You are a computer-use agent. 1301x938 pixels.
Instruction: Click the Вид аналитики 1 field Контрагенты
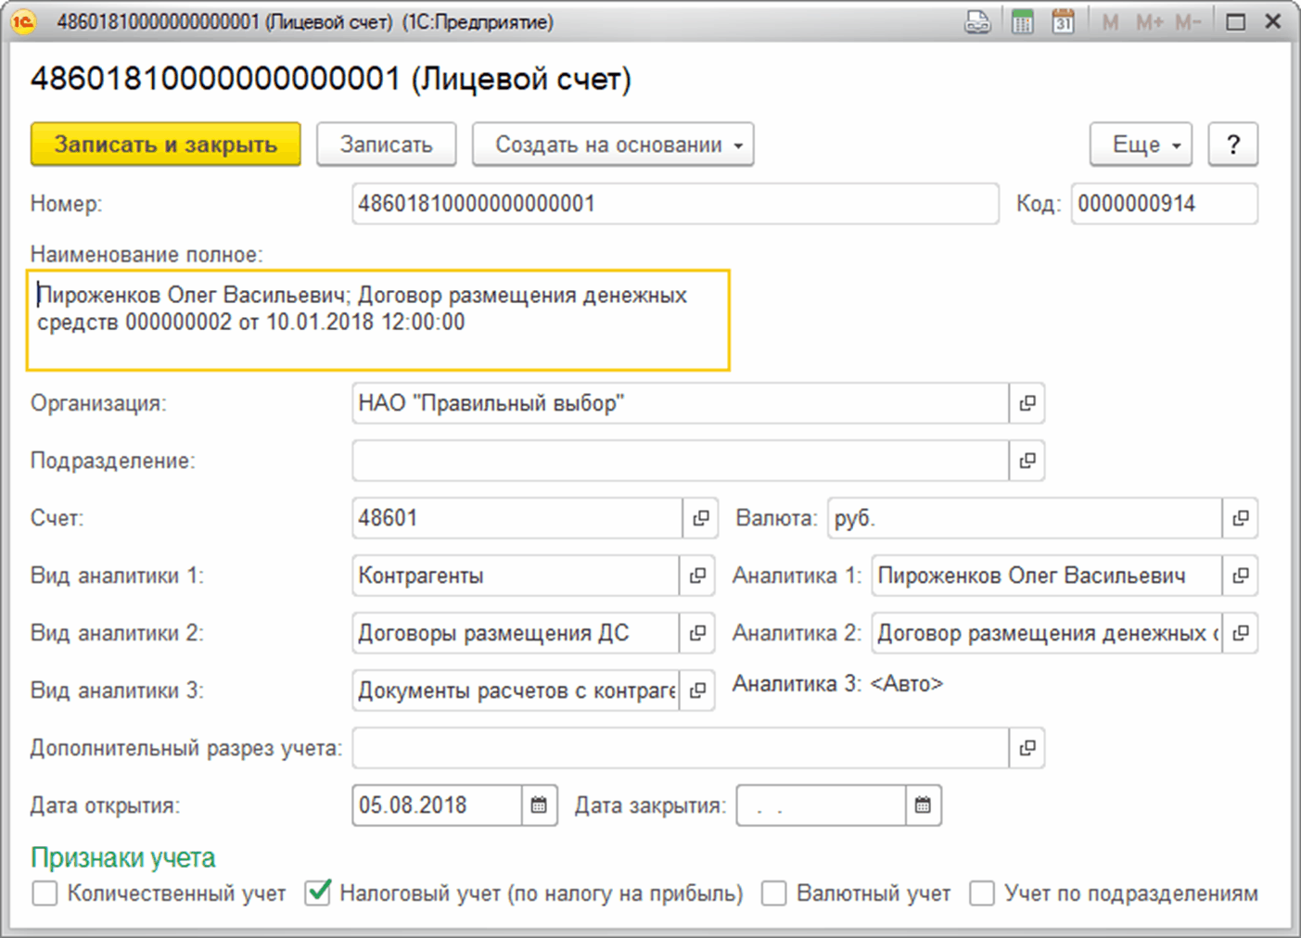516,576
